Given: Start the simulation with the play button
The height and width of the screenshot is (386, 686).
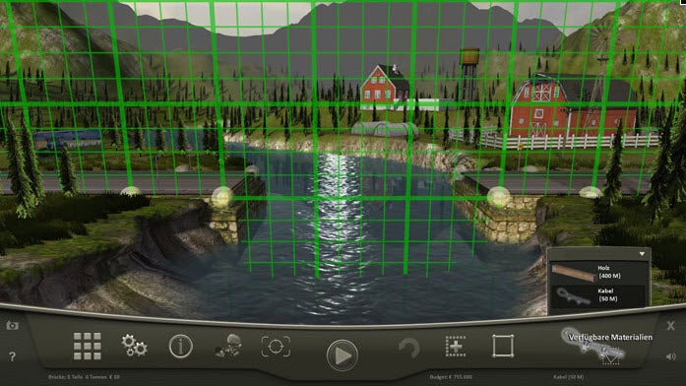Looking at the screenshot, I should pos(343,355).
